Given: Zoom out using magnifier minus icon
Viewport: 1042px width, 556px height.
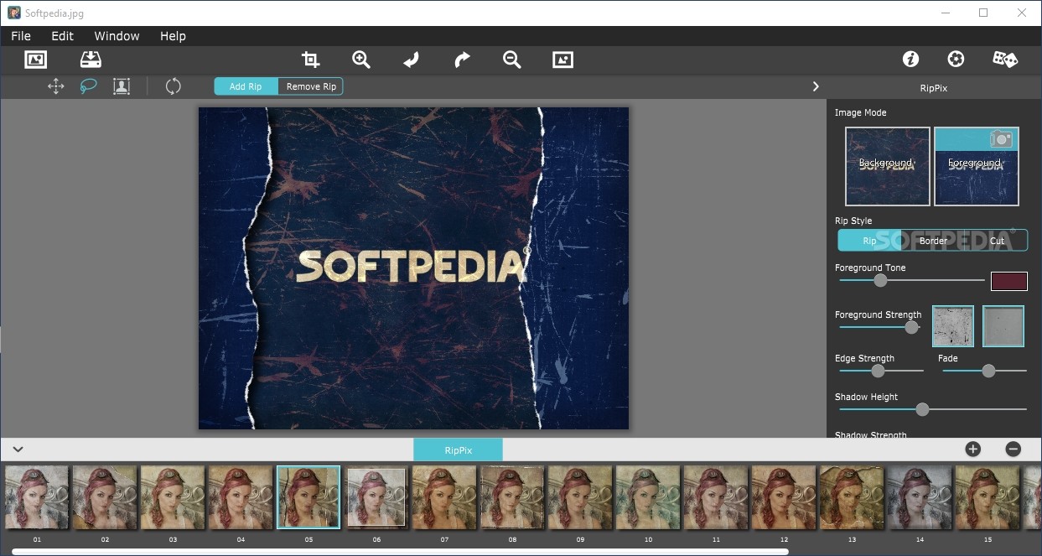Looking at the screenshot, I should (x=512, y=60).
